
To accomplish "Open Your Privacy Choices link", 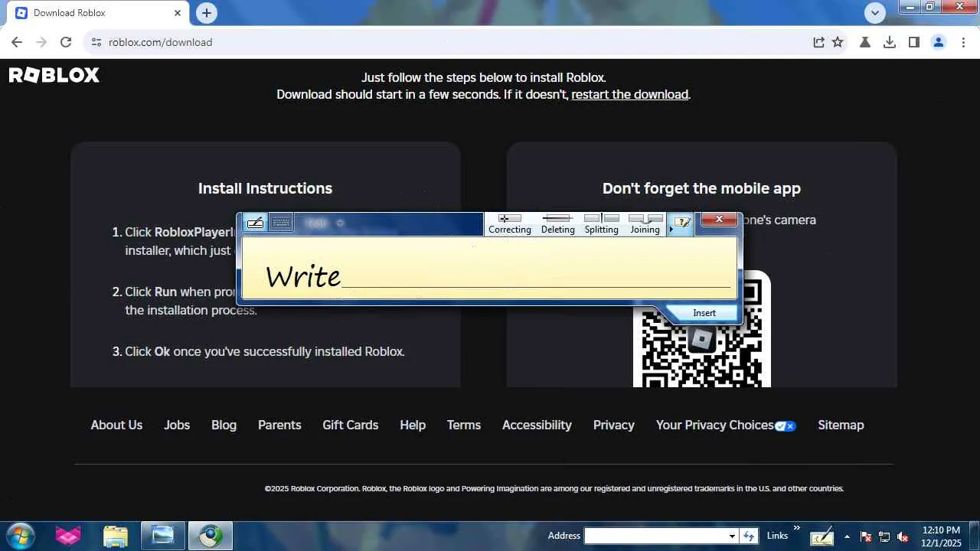I will click(x=726, y=425).
